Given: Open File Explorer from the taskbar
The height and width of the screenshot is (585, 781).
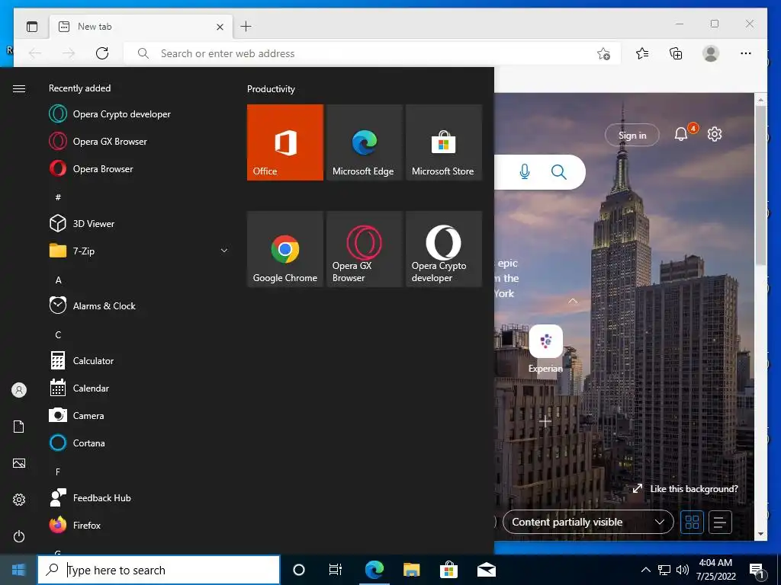Looking at the screenshot, I should pyautogui.click(x=411, y=570).
